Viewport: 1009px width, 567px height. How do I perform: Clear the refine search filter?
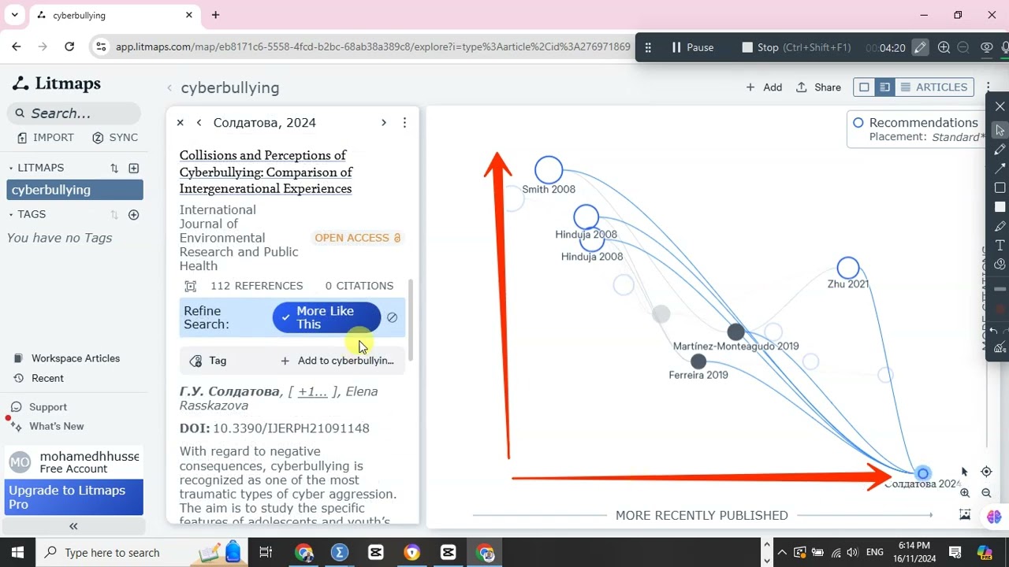click(392, 317)
